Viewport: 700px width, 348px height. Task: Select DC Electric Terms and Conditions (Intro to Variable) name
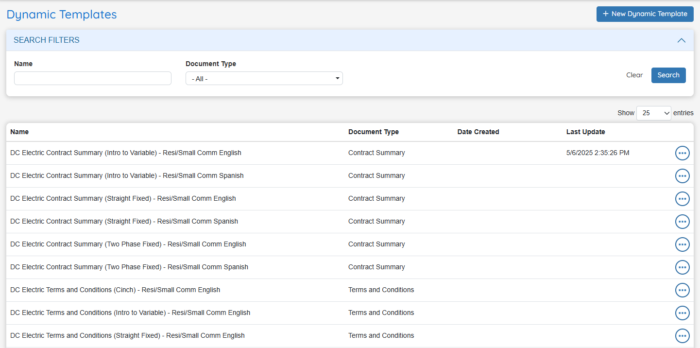point(130,313)
